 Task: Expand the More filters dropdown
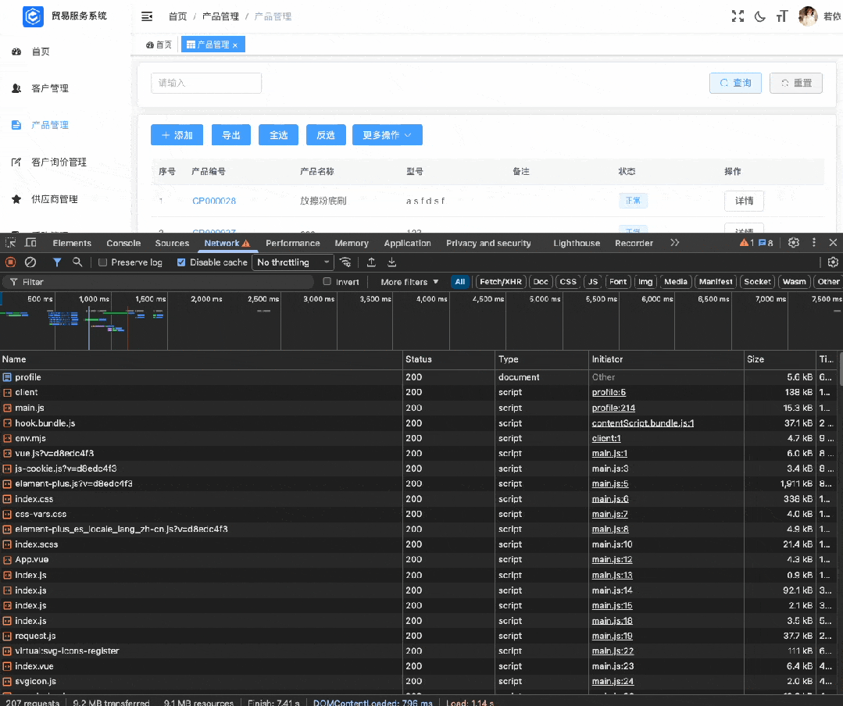pos(409,282)
